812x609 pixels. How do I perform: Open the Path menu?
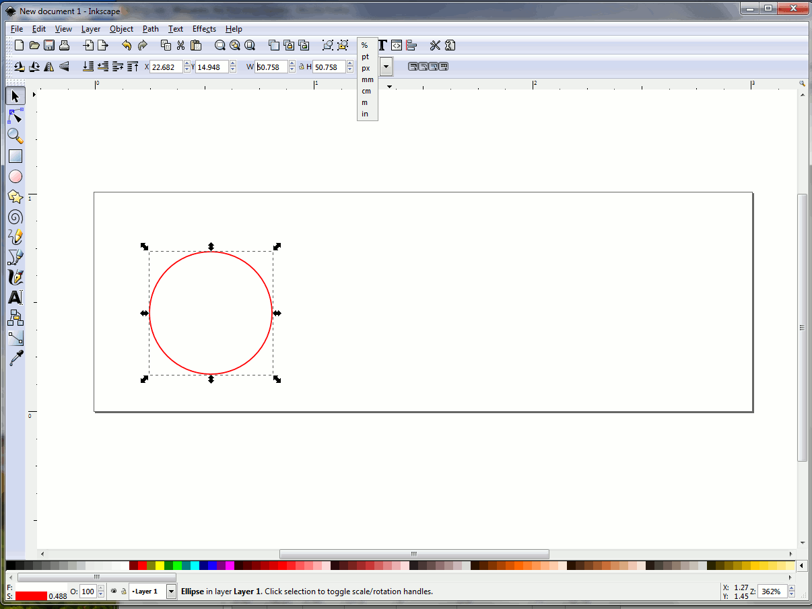150,29
